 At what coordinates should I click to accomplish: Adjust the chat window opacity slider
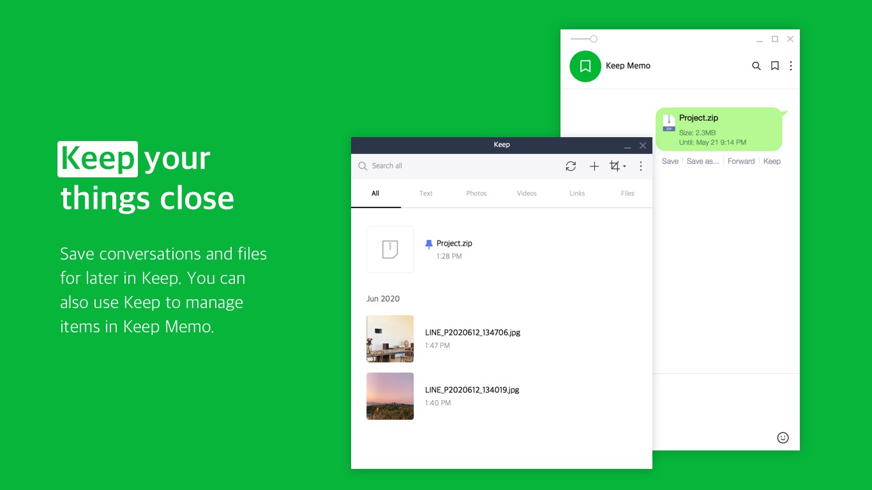click(584, 39)
